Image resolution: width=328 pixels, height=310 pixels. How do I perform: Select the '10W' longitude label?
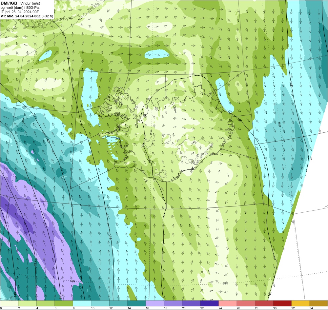279,125
